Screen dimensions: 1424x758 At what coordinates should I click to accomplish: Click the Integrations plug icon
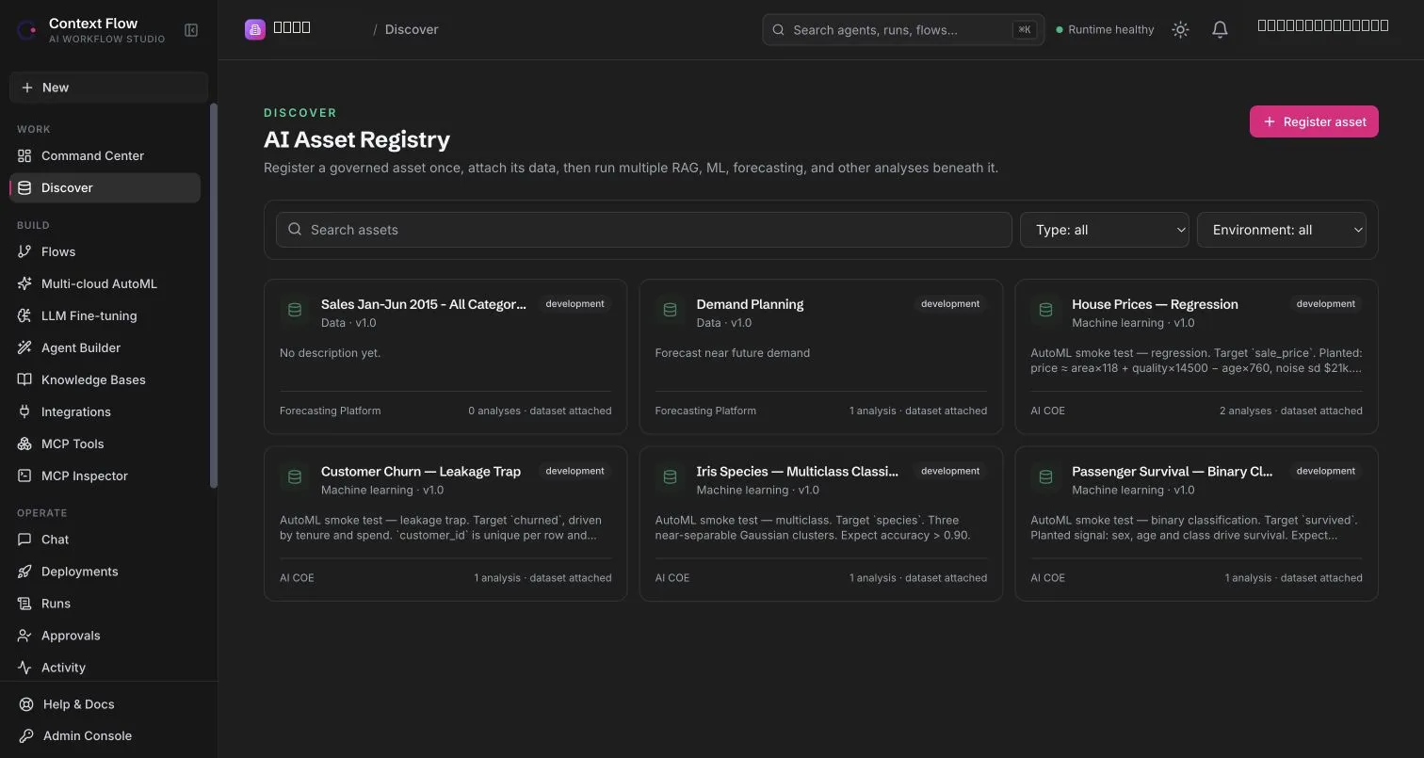(24, 411)
